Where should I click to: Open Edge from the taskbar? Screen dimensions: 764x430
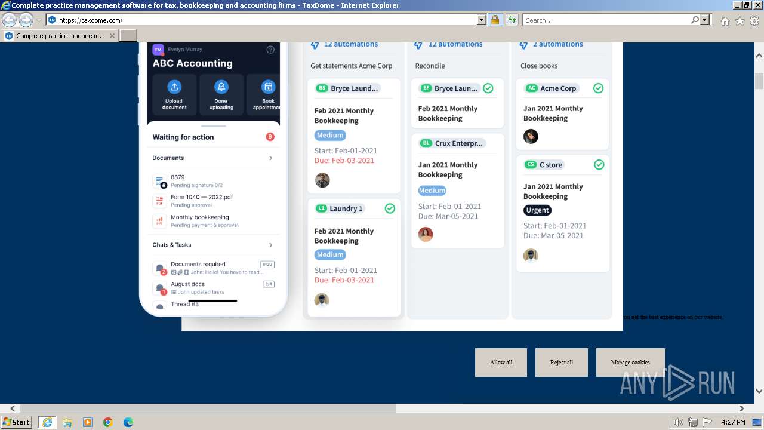[128, 422]
